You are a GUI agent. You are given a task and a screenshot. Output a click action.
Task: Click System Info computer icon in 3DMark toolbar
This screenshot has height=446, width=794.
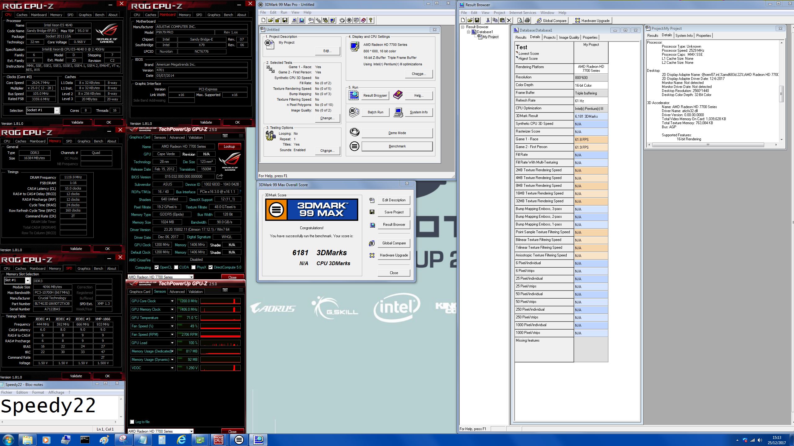[x=294, y=20]
